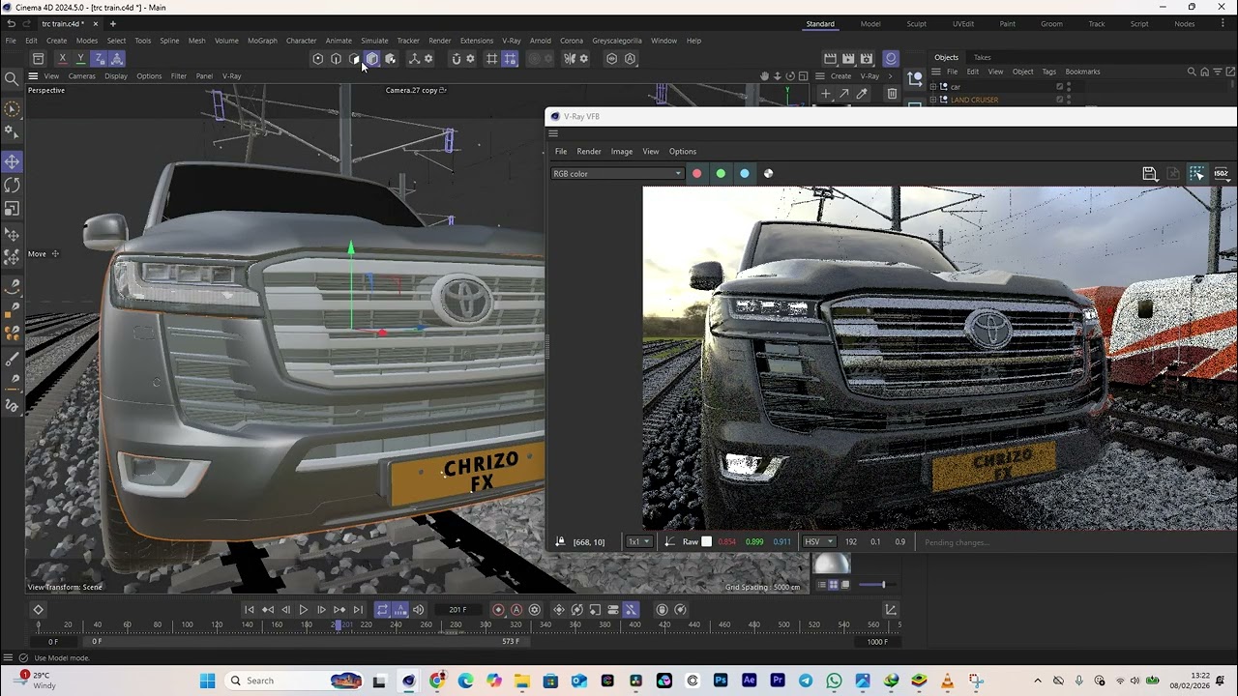Click the Render to Picture Viewer clapper icon
Viewport: 1238px width, 696px height.
[848, 59]
